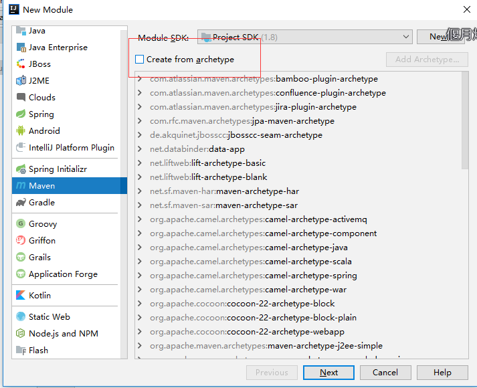Click the Kotlin K icon

[x=21, y=295]
